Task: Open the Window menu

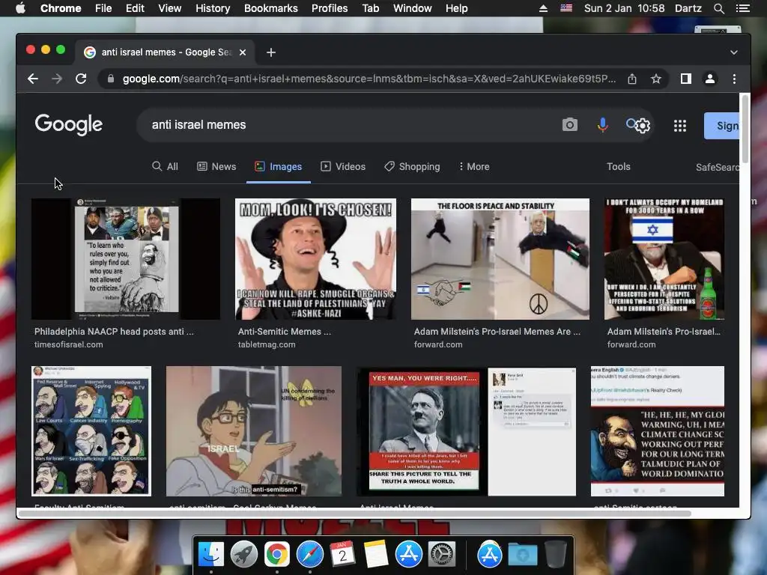Action: tap(413, 8)
